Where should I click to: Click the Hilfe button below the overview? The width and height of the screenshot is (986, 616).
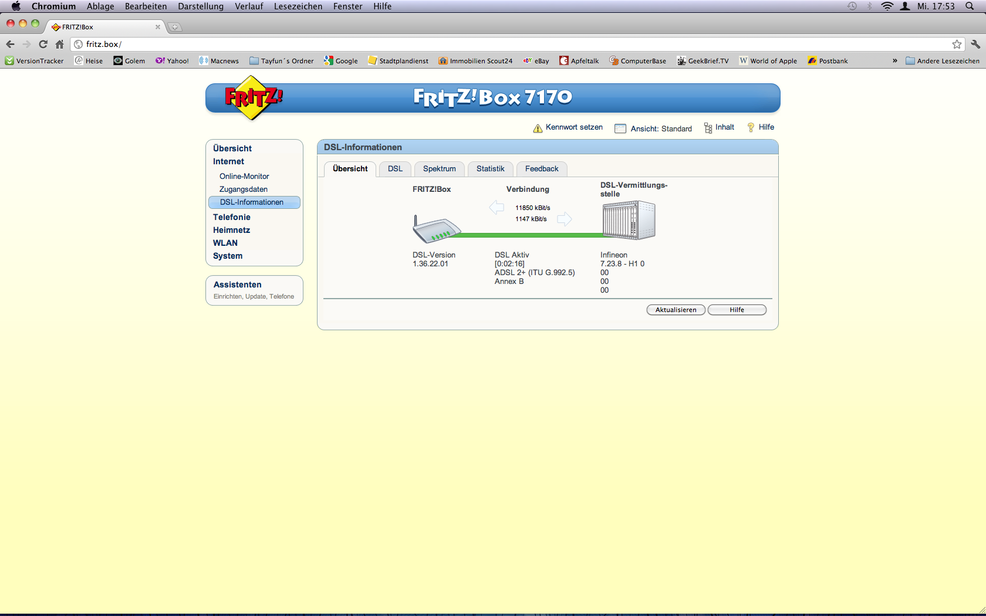pyautogui.click(x=737, y=310)
